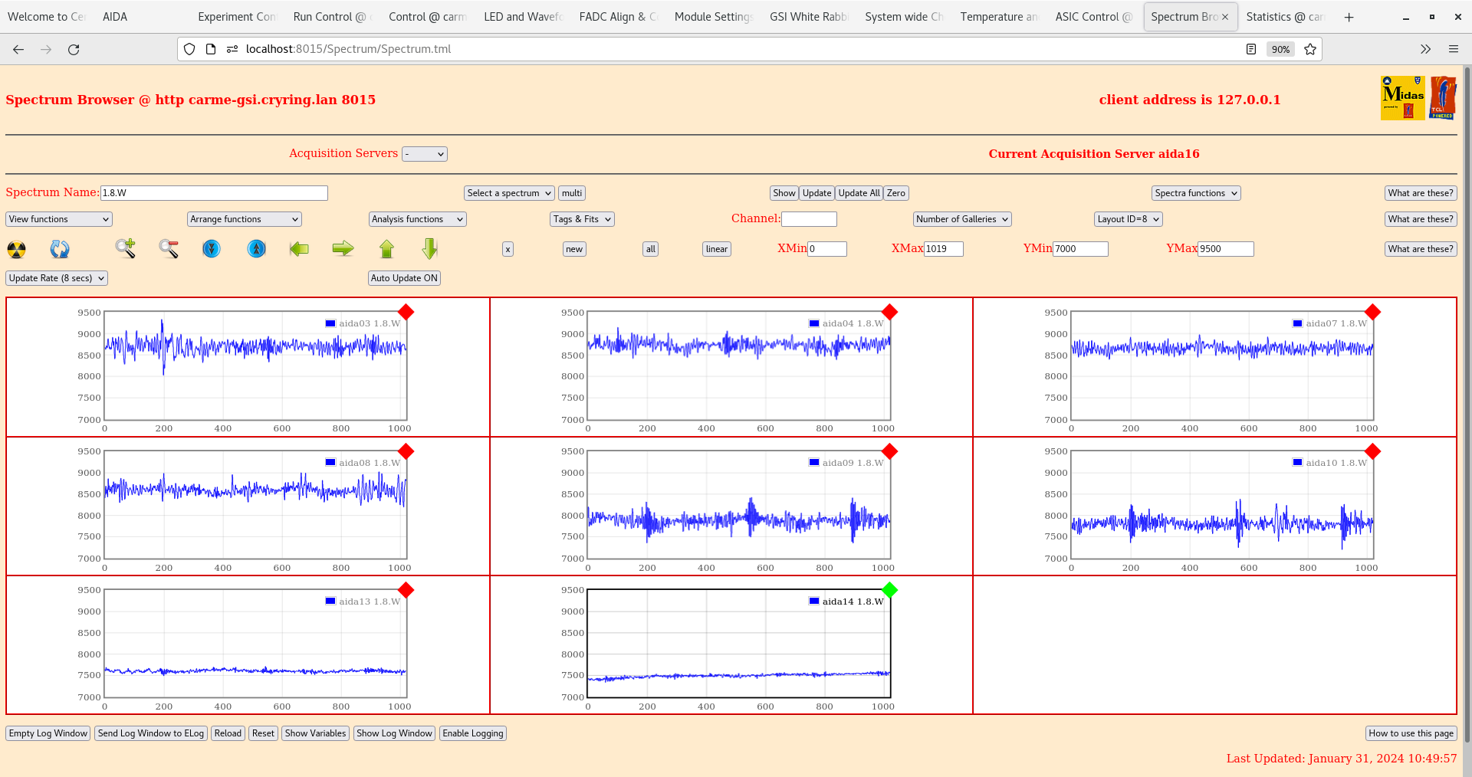This screenshot has height=777, width=1472.
Task: Toggle the linear scale button
Action: pos(716,249)
